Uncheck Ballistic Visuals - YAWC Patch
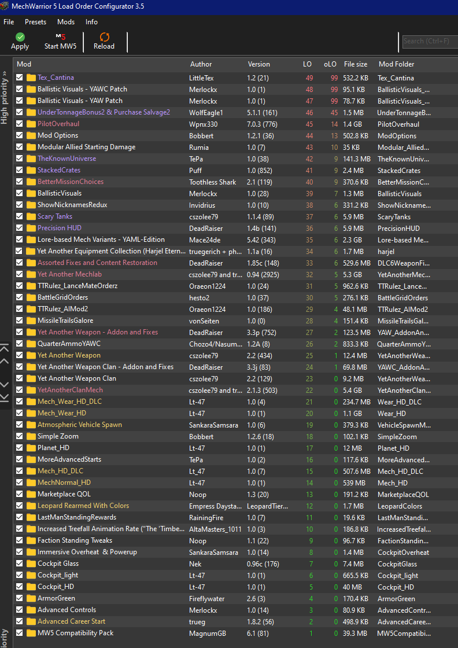The height and width of the screenshot is (648, 458). 20,89
